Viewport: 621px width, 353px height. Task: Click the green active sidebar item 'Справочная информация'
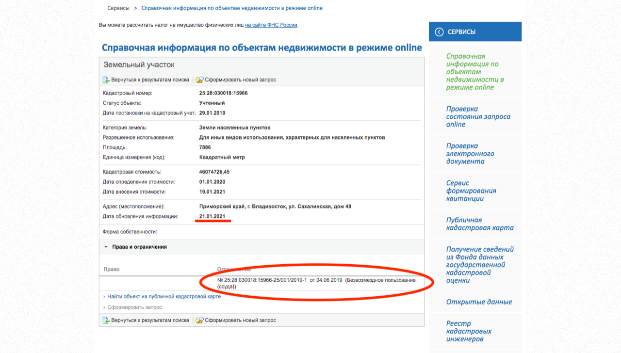click(475, 72)
